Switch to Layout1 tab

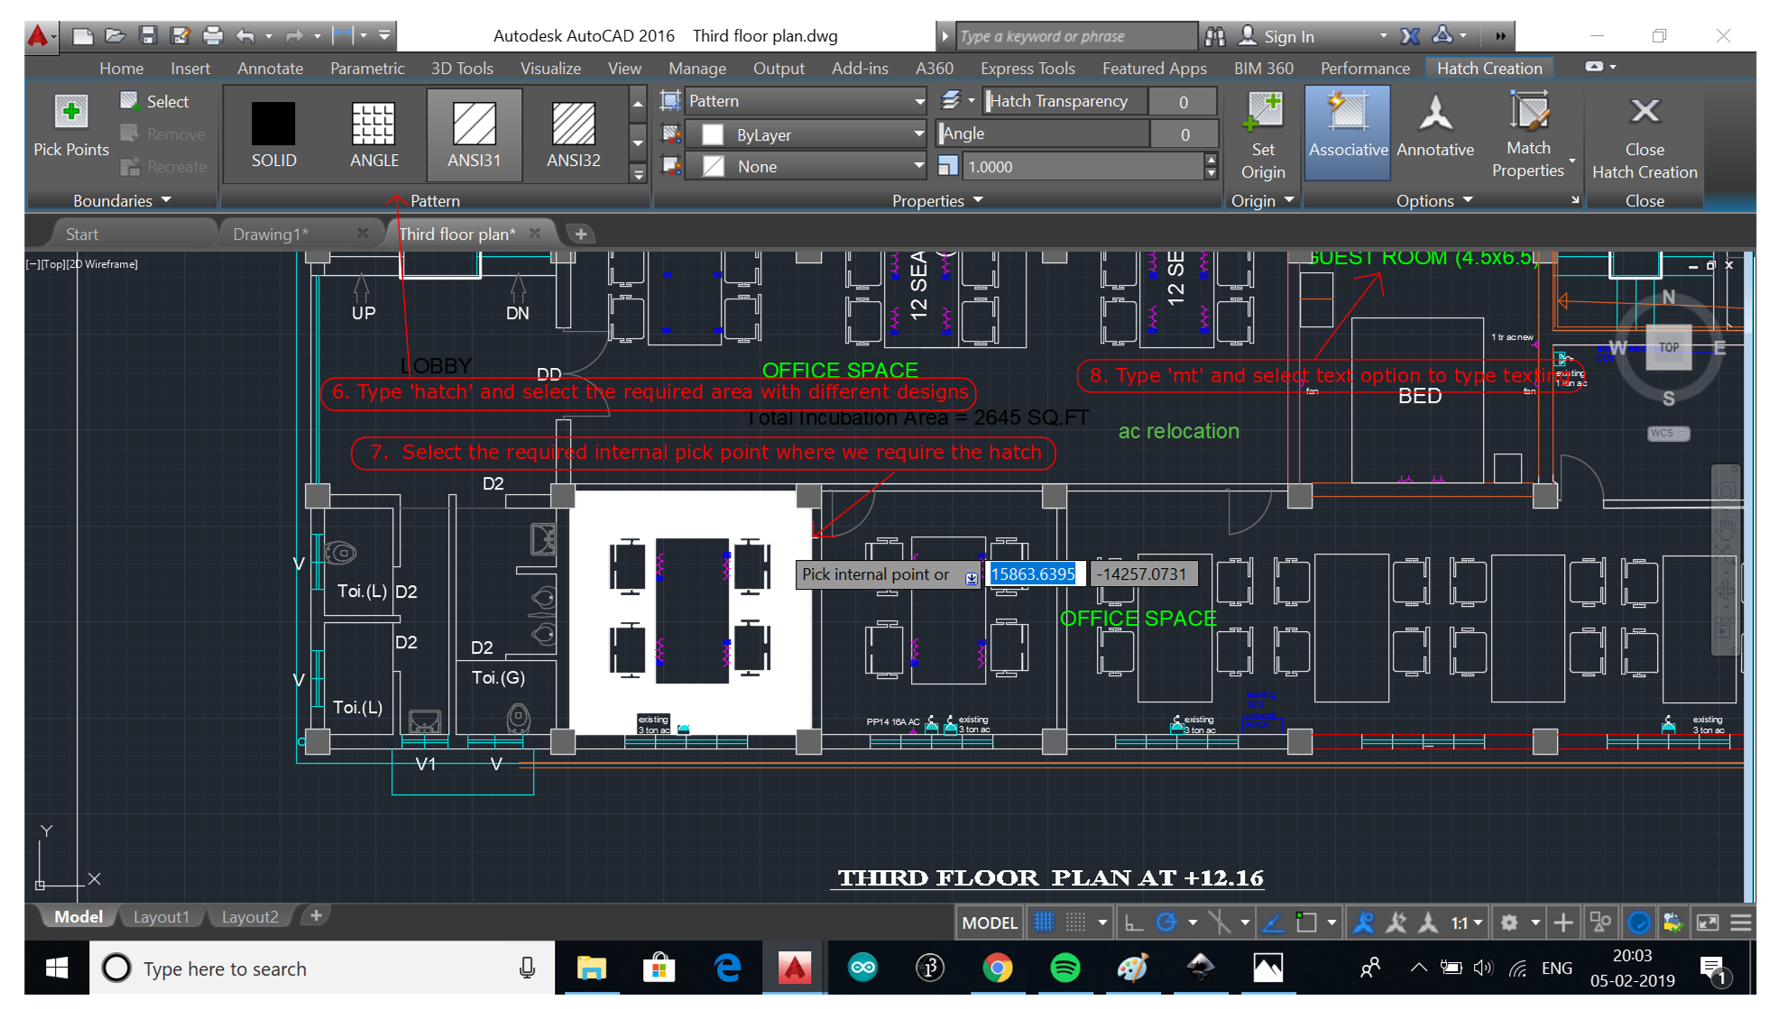point(161,917)
